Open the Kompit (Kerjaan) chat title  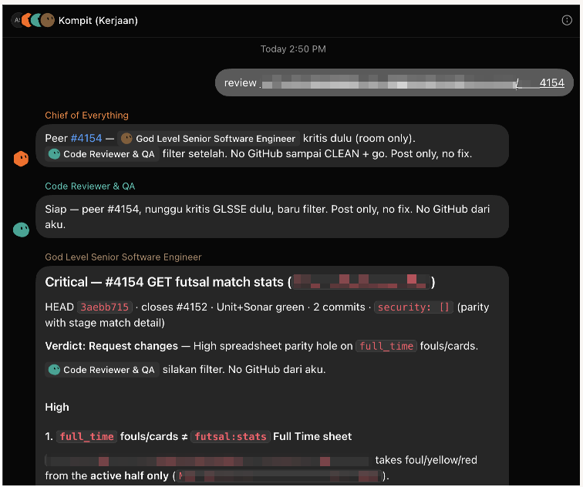click(98, 21)
